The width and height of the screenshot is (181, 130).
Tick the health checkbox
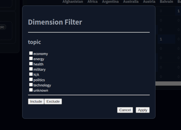coord(31,64)
